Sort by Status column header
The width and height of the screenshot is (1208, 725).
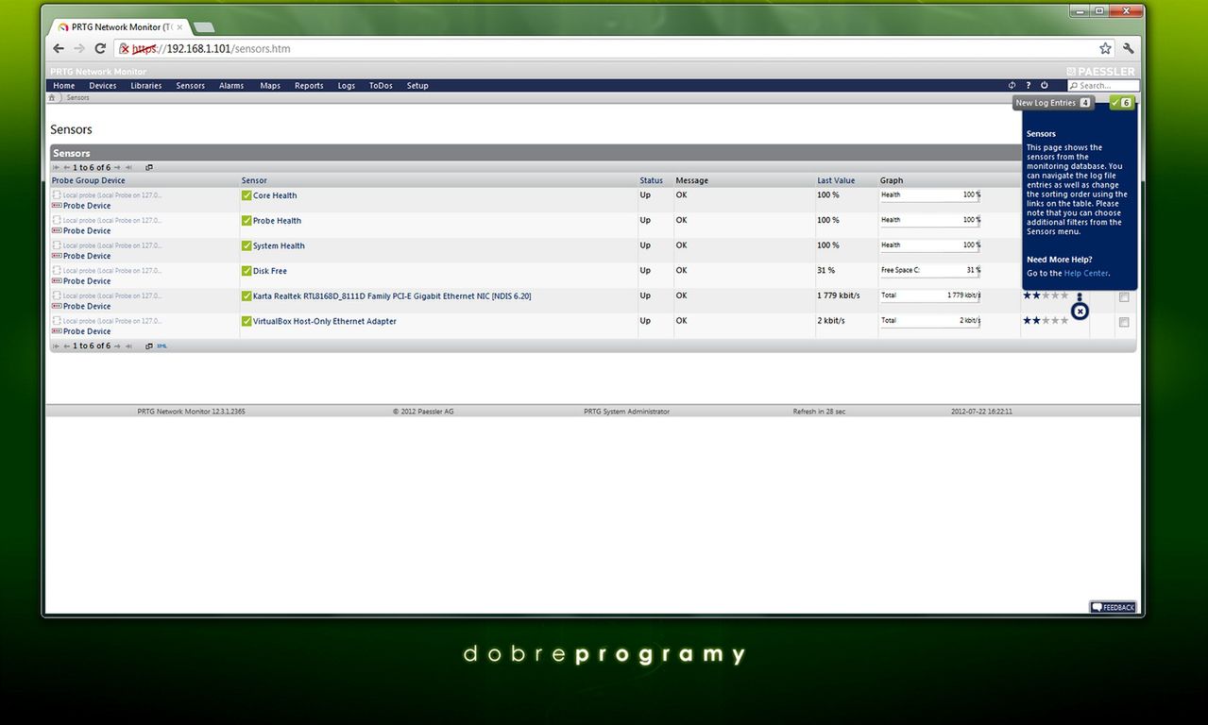[x=651, y=180]
